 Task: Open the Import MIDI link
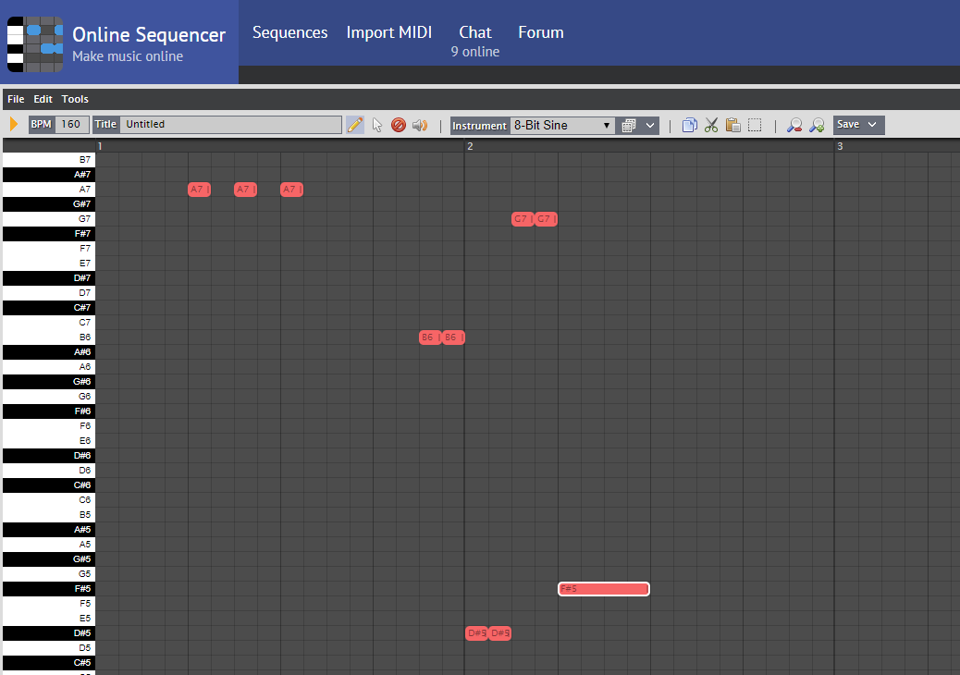pos(389,32)
